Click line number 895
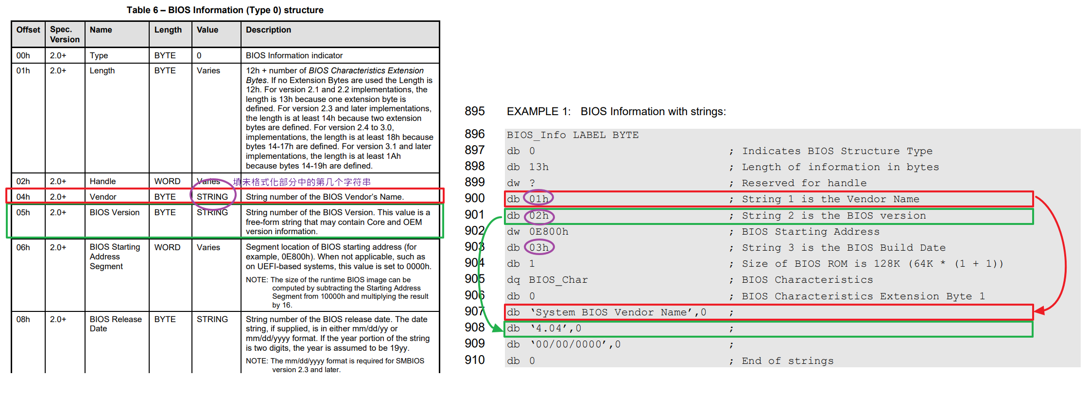1089x394 pixels. coord(475,111)
